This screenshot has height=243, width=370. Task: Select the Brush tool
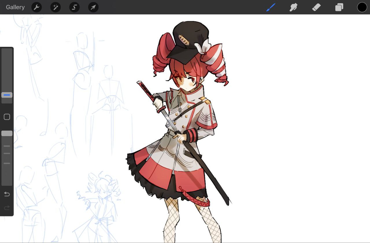pos(271,7)
